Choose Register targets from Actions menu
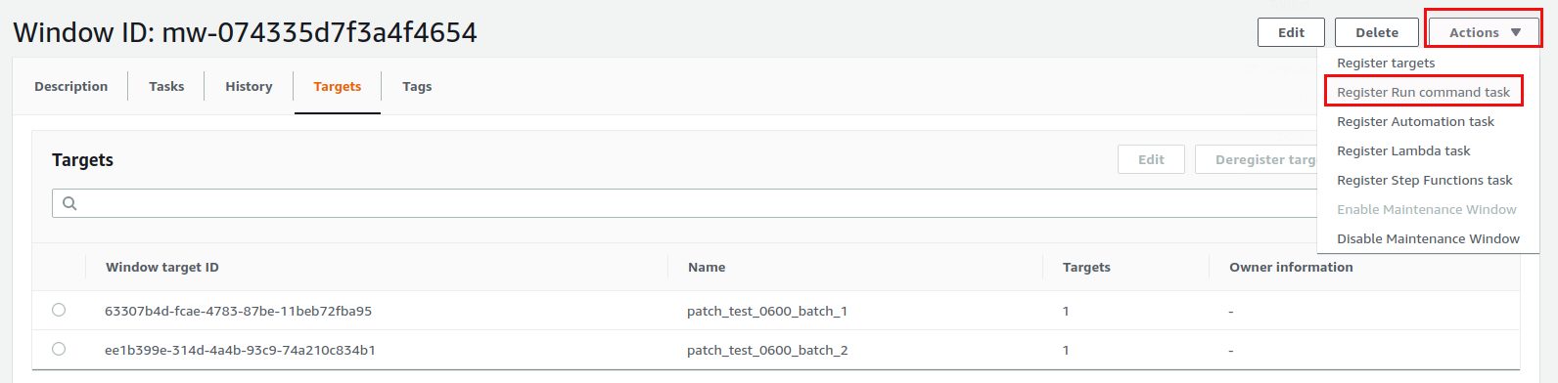This screenshot has width=1558, height=383. pyautogui.click(x=1386, y=63)
